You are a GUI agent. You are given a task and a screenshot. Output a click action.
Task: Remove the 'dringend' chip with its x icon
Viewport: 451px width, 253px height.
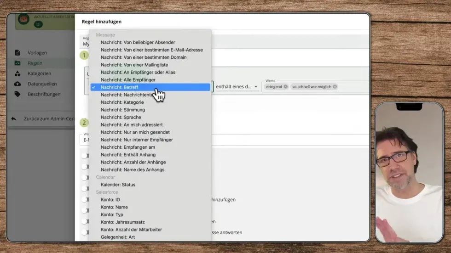[x=285, y=87]
